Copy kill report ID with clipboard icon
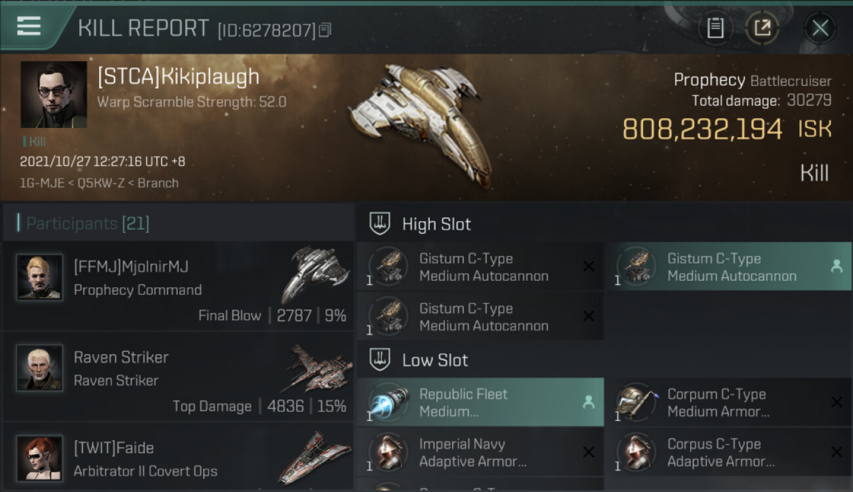 (x=325, y=30)
